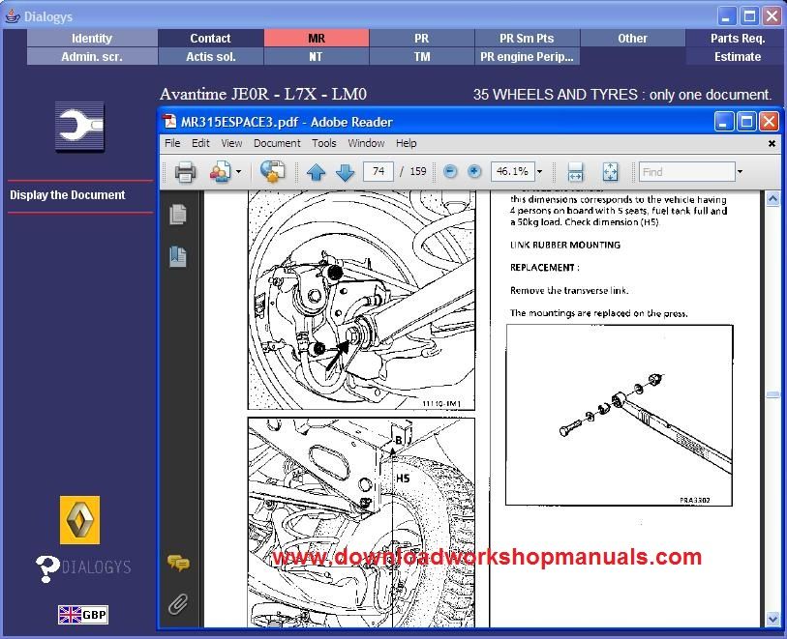The height and width of the screenshot is (639, 787).
Task: Open the Bookmarks panel icon in sidebar
Action: click(178, 256)
